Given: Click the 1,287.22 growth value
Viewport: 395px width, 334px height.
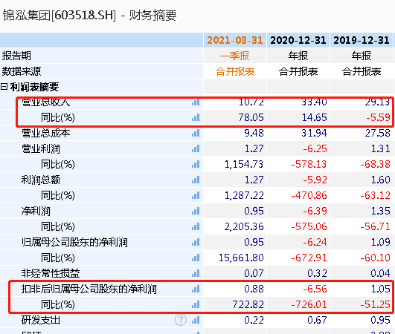Looking at the screenshot, I should pos(244,195).
